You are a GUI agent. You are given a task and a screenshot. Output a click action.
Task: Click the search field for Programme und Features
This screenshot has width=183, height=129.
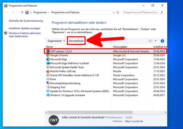tap(143, 12)
